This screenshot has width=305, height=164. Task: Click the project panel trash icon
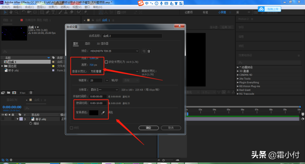click(x=31, y=93)
